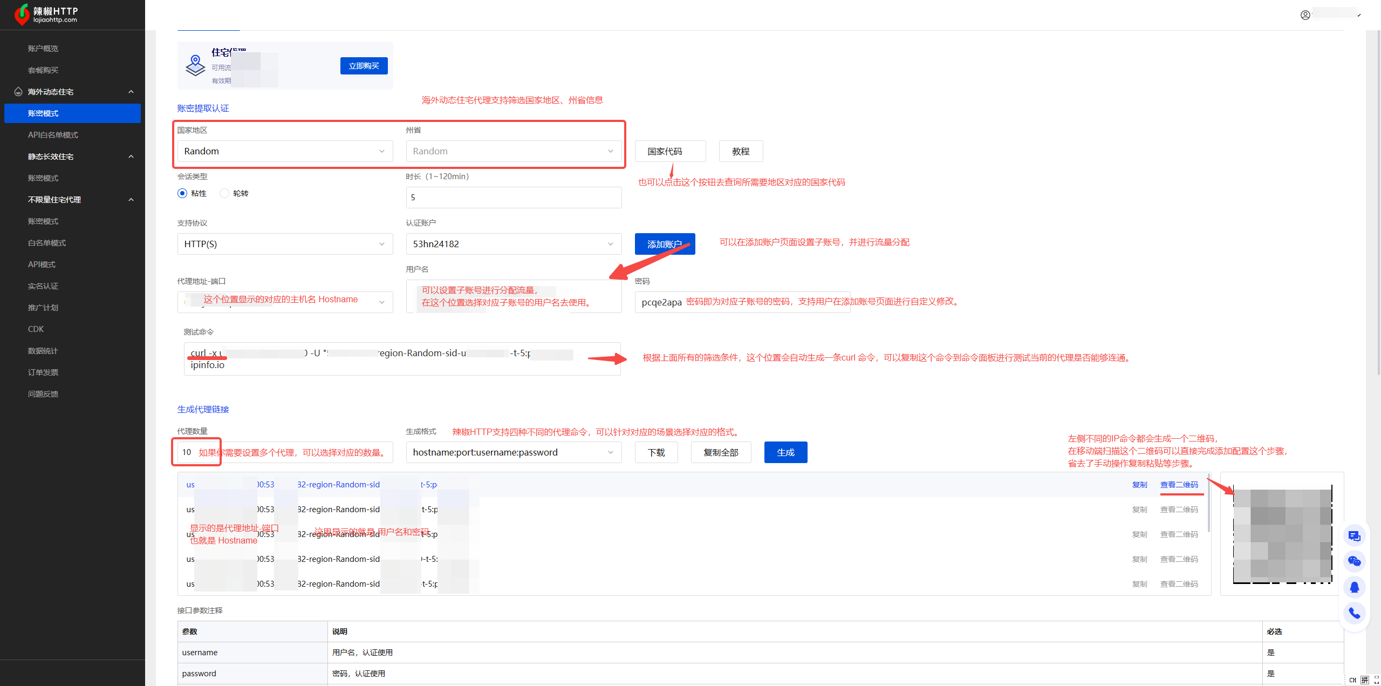The height and width of the screenshot is (686, 1381).
Task: Click the chat support floating icon
Action: [x=1354, y=536]
